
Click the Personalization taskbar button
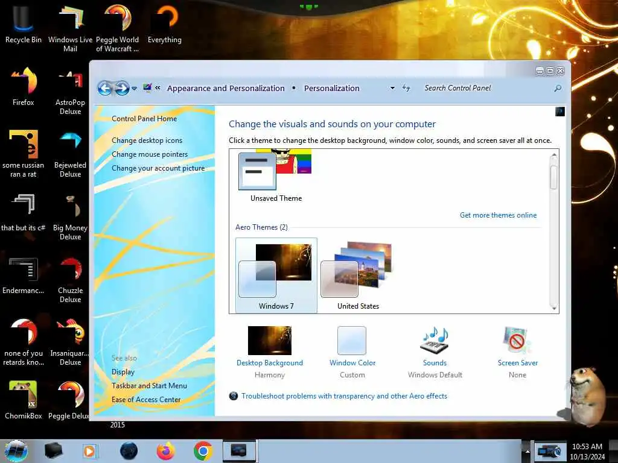[239, 451]
